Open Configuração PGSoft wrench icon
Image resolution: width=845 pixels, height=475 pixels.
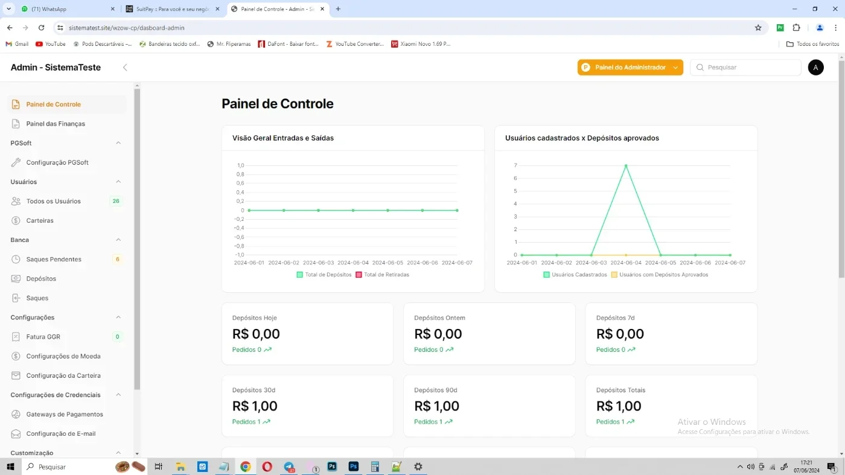(x=16, y=162)
